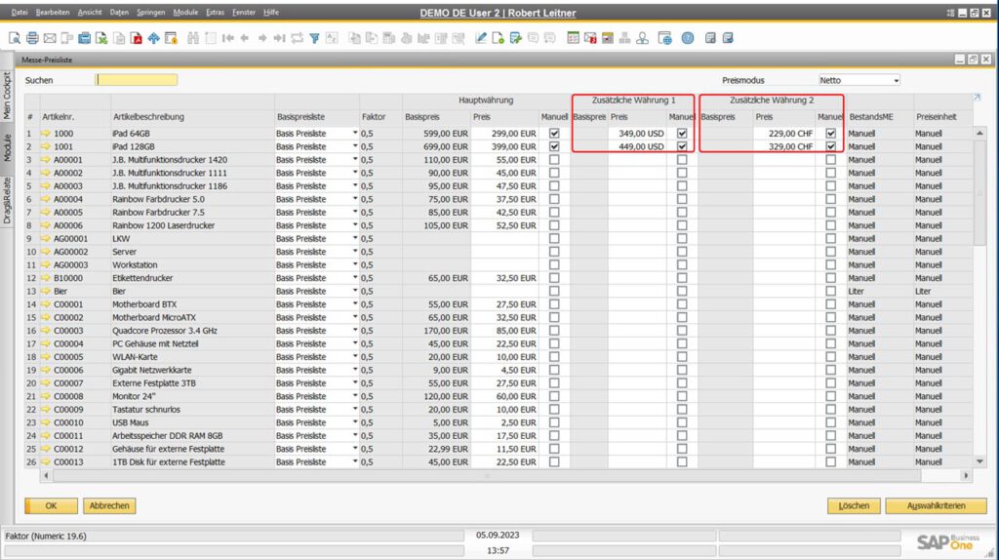
Task: Open the print preview toolbar icon
Action: (x=14, y=38)
